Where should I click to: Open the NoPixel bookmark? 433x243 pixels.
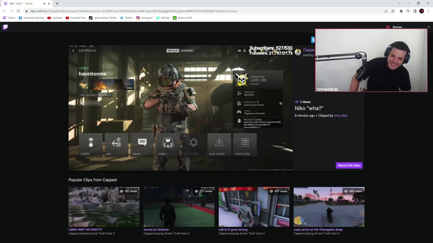[x=163, y=18]
